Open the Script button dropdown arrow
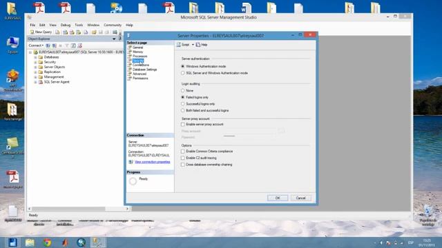 coord(193,45)
